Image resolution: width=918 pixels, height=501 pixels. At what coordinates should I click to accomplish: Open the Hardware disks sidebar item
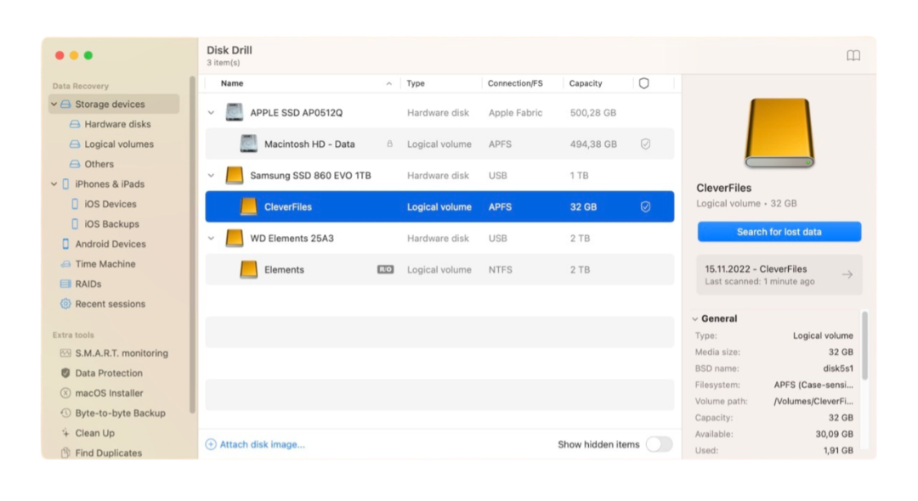click(117, 124)
